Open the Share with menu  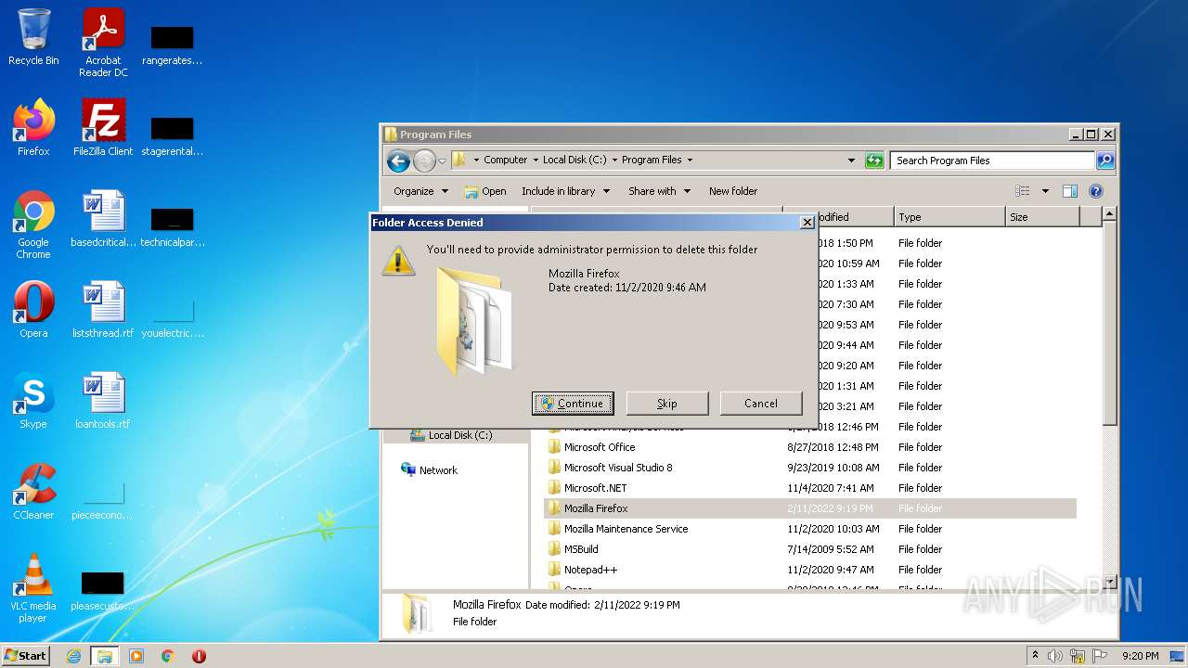point(659,191)
